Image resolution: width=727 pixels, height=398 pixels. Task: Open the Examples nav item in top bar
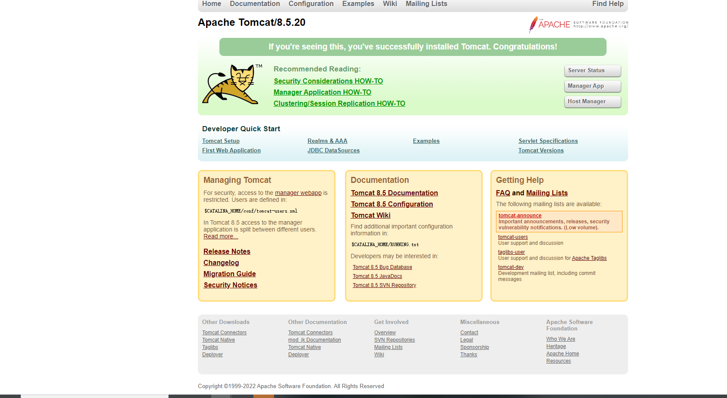358,4
